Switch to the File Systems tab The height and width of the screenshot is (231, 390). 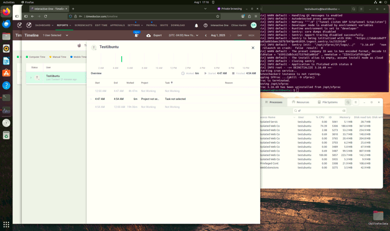328,102
